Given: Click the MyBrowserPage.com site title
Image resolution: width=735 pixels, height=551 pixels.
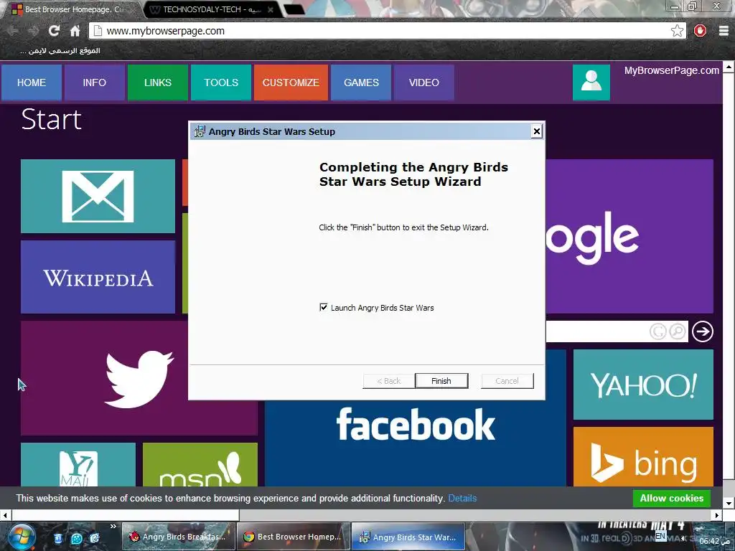Looking at the screenshot, I should pyautogui.click(x=671, y=71).
